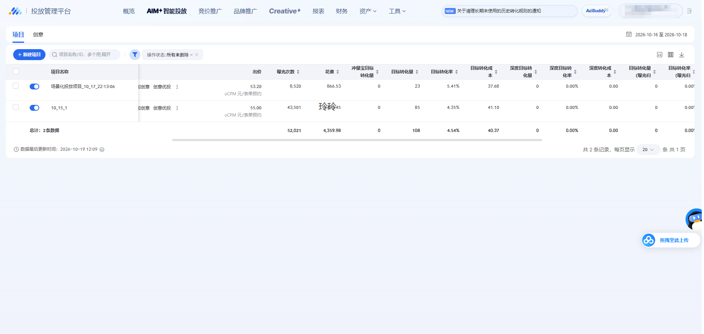The image size is (704, 334).
Task: Click the horizontal table scrollbar
Action: [x=357, y=140]
